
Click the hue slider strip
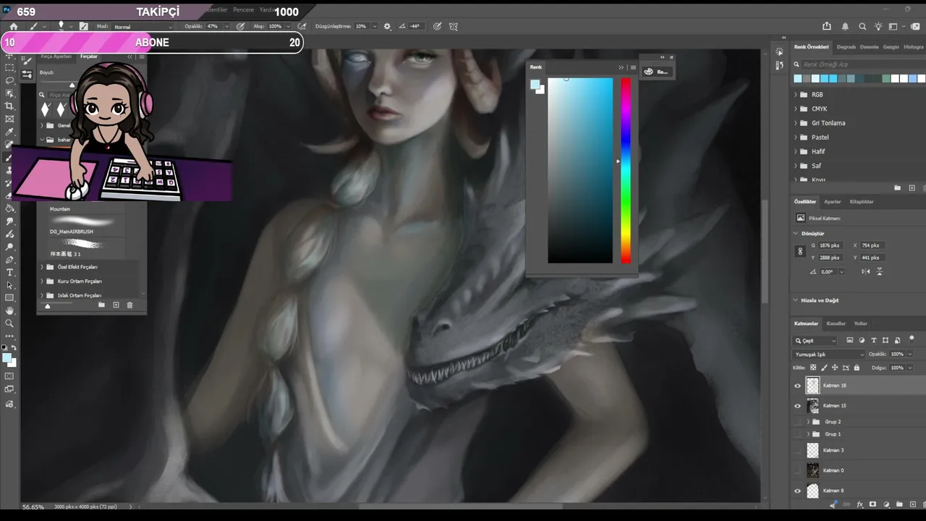click(626, 171)
